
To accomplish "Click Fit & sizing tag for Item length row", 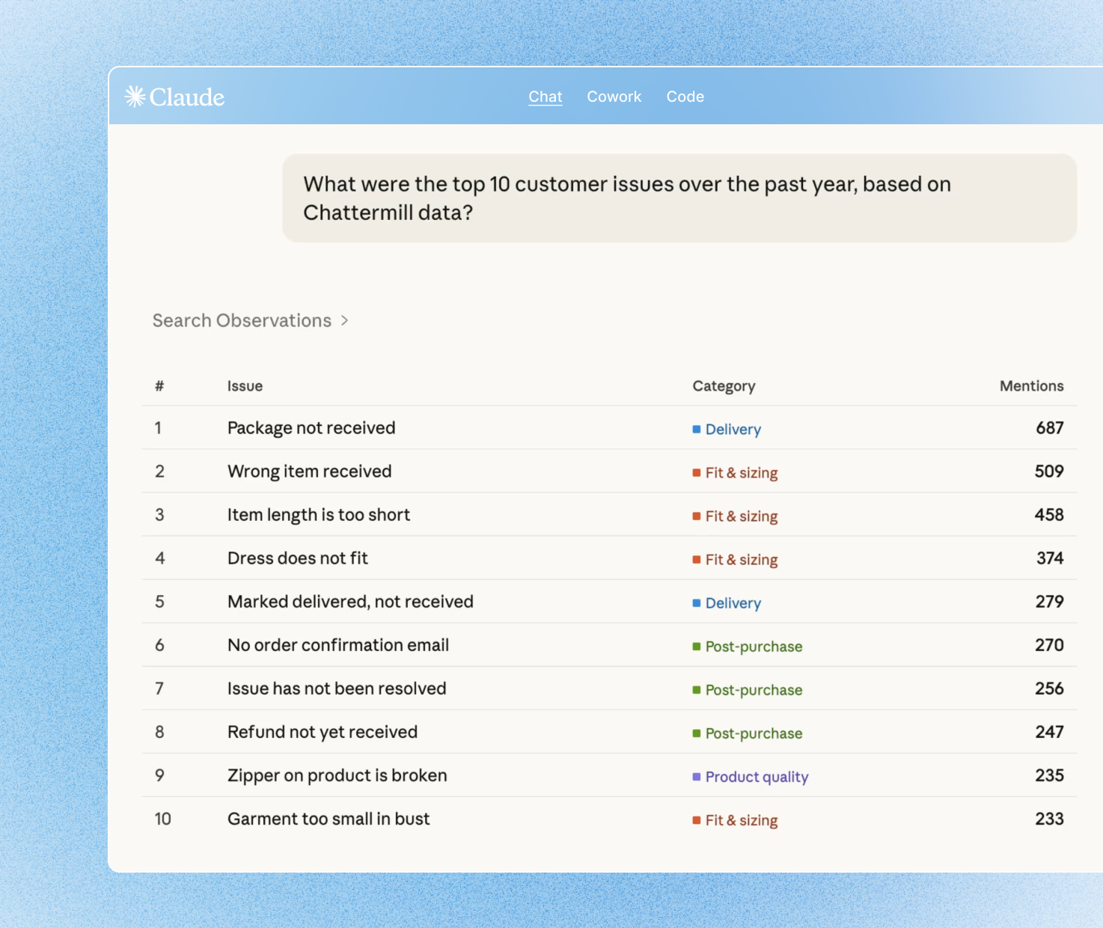I will click(735, 516).
